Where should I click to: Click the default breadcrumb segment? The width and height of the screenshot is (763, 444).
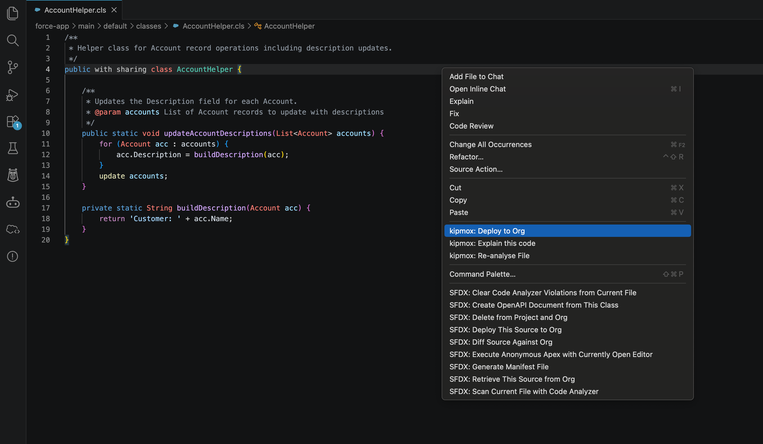(115, 26)
